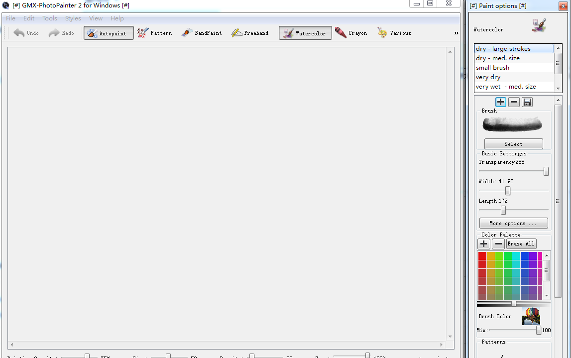Click the Length slider handle
Image resolution: width=571 pixels, height=358 pixels.
tap(503, 210)
